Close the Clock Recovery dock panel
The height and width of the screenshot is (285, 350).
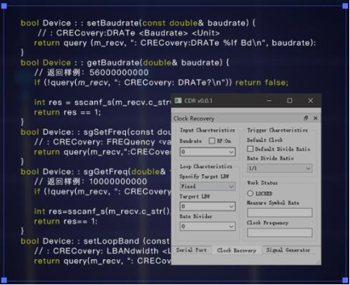316,118
